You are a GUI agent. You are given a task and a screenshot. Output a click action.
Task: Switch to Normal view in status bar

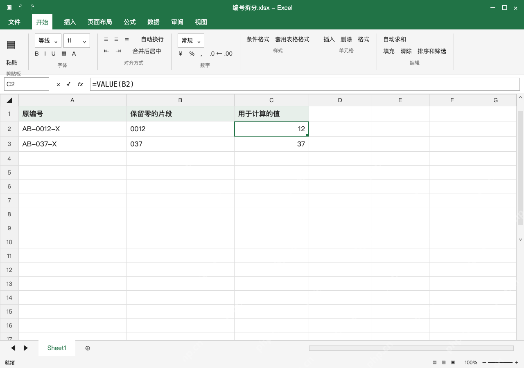point(434,362)
